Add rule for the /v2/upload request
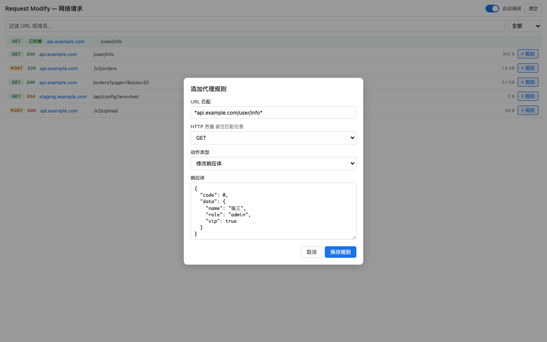The image size is (547, 342). point(528,110)
